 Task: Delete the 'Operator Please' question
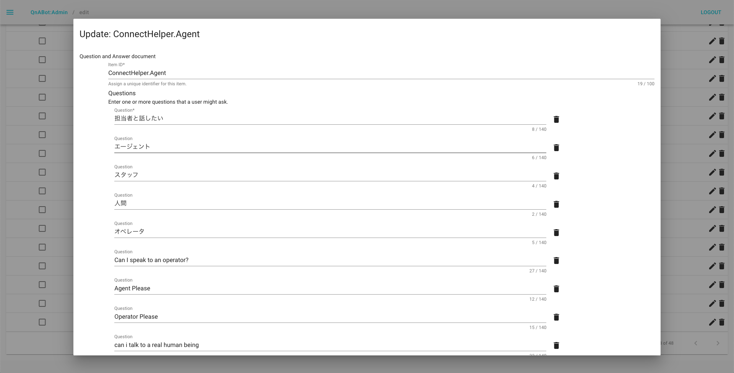click(x=556, y=317)
